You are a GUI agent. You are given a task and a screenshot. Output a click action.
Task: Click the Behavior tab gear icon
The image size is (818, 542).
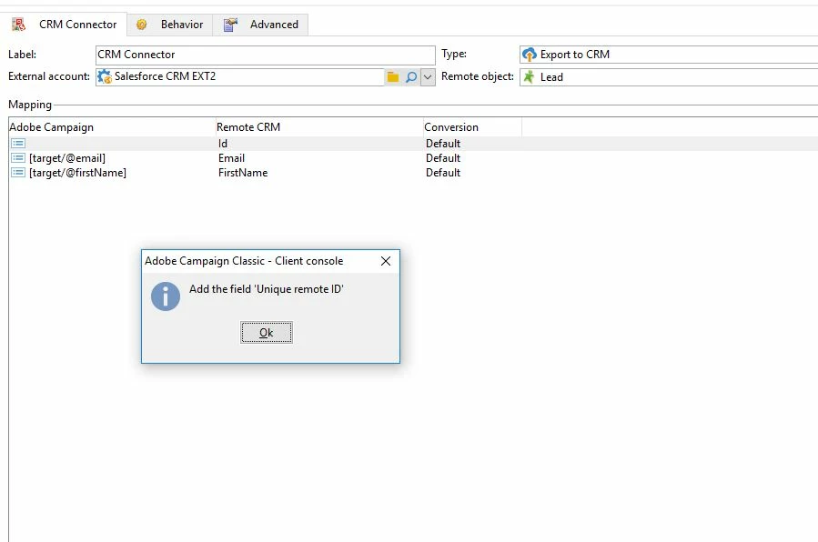pos(141,25)
